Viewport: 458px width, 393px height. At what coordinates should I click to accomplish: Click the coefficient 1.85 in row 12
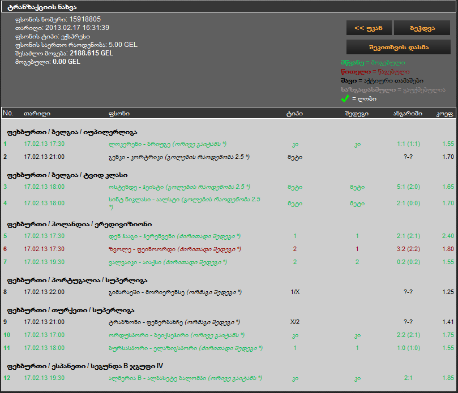(x=448, y=378)
